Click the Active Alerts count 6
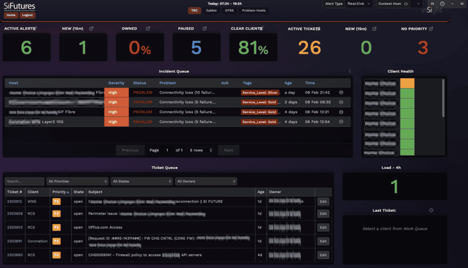Viewport: 468px width, 268px height. coord(26,47)
